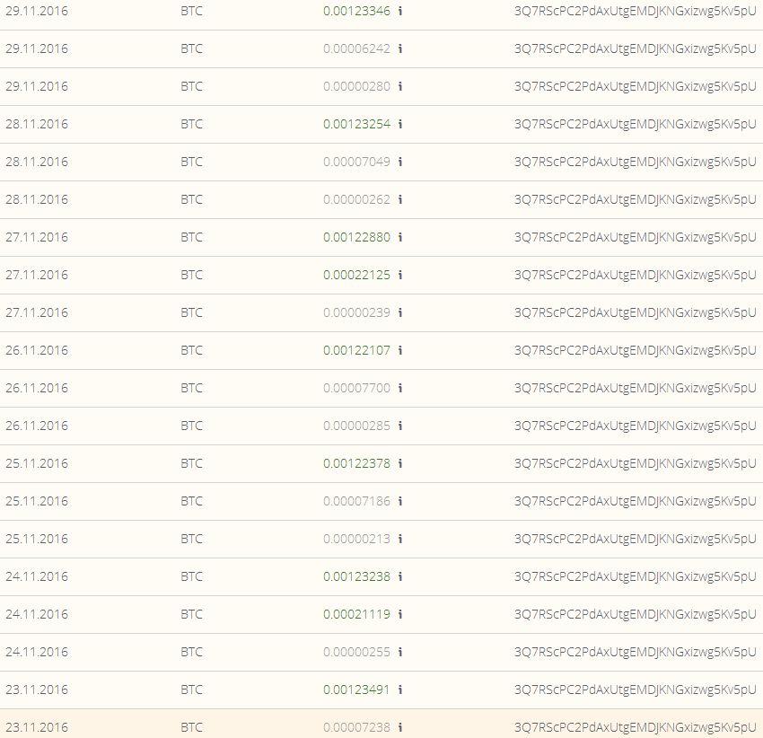Click BTC currency in 0.00006242 row
The image size is (763, 738).
click(192, 48)
